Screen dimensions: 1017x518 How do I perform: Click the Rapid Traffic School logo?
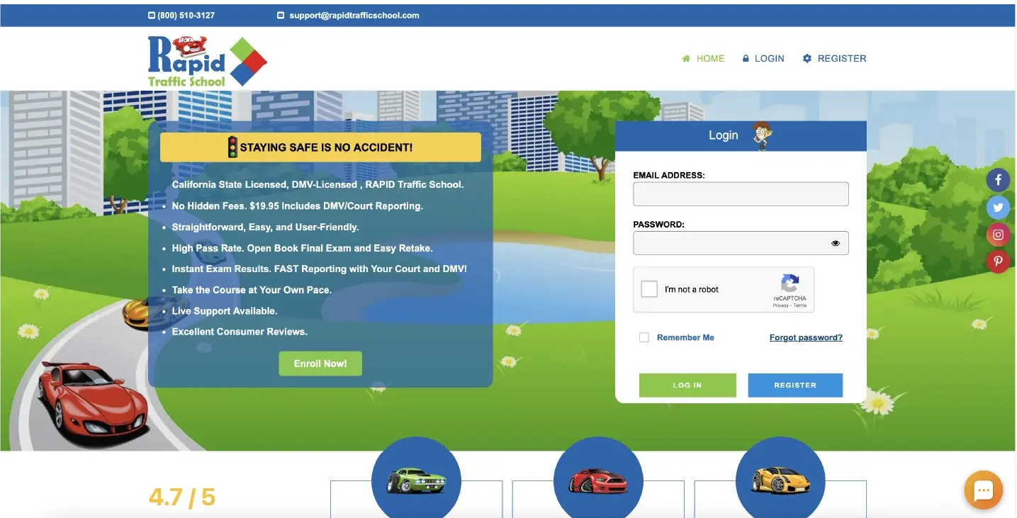(x=207, y=62)
